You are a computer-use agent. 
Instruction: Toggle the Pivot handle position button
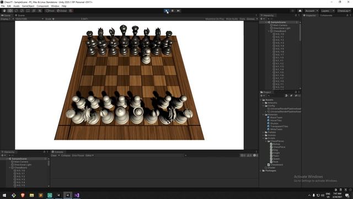[x=50, y=11]
